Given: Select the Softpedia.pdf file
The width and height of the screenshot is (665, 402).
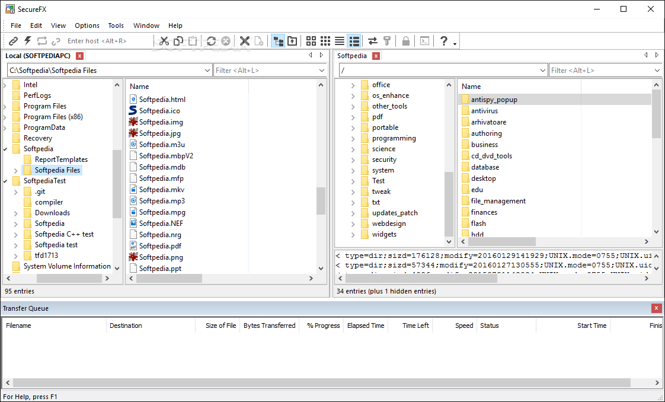Looking at the screenshot, I should pos(160,246).
